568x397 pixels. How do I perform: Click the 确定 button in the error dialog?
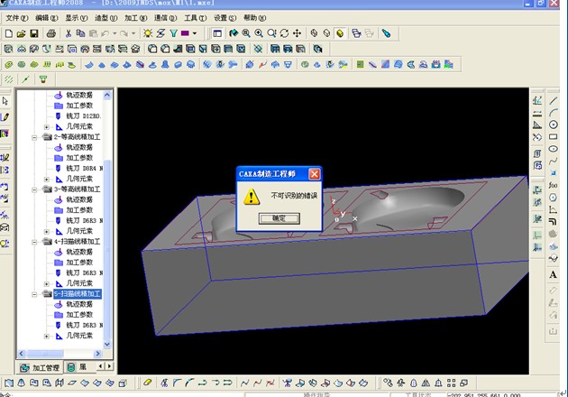coord(279,218)
